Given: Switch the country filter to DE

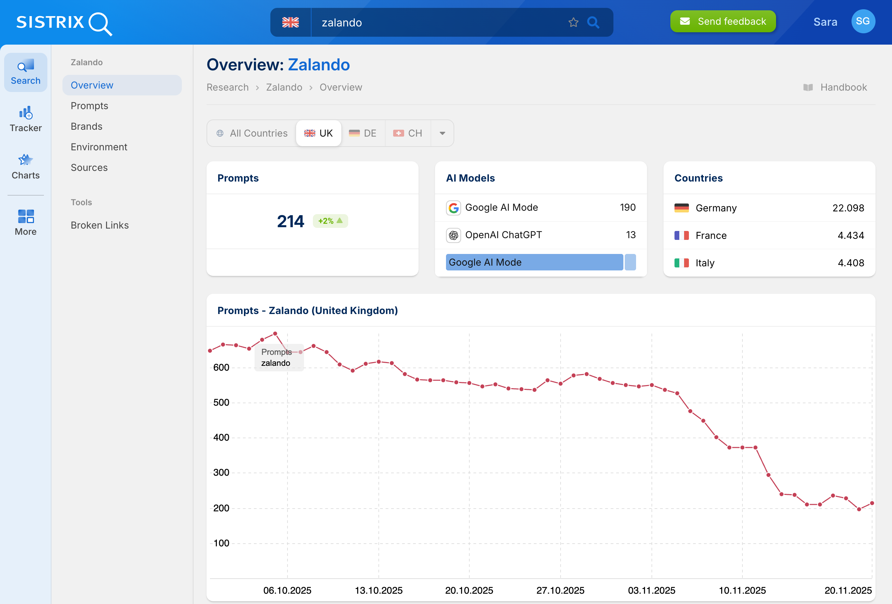Looking at the screenshot, I should point(363,133).
